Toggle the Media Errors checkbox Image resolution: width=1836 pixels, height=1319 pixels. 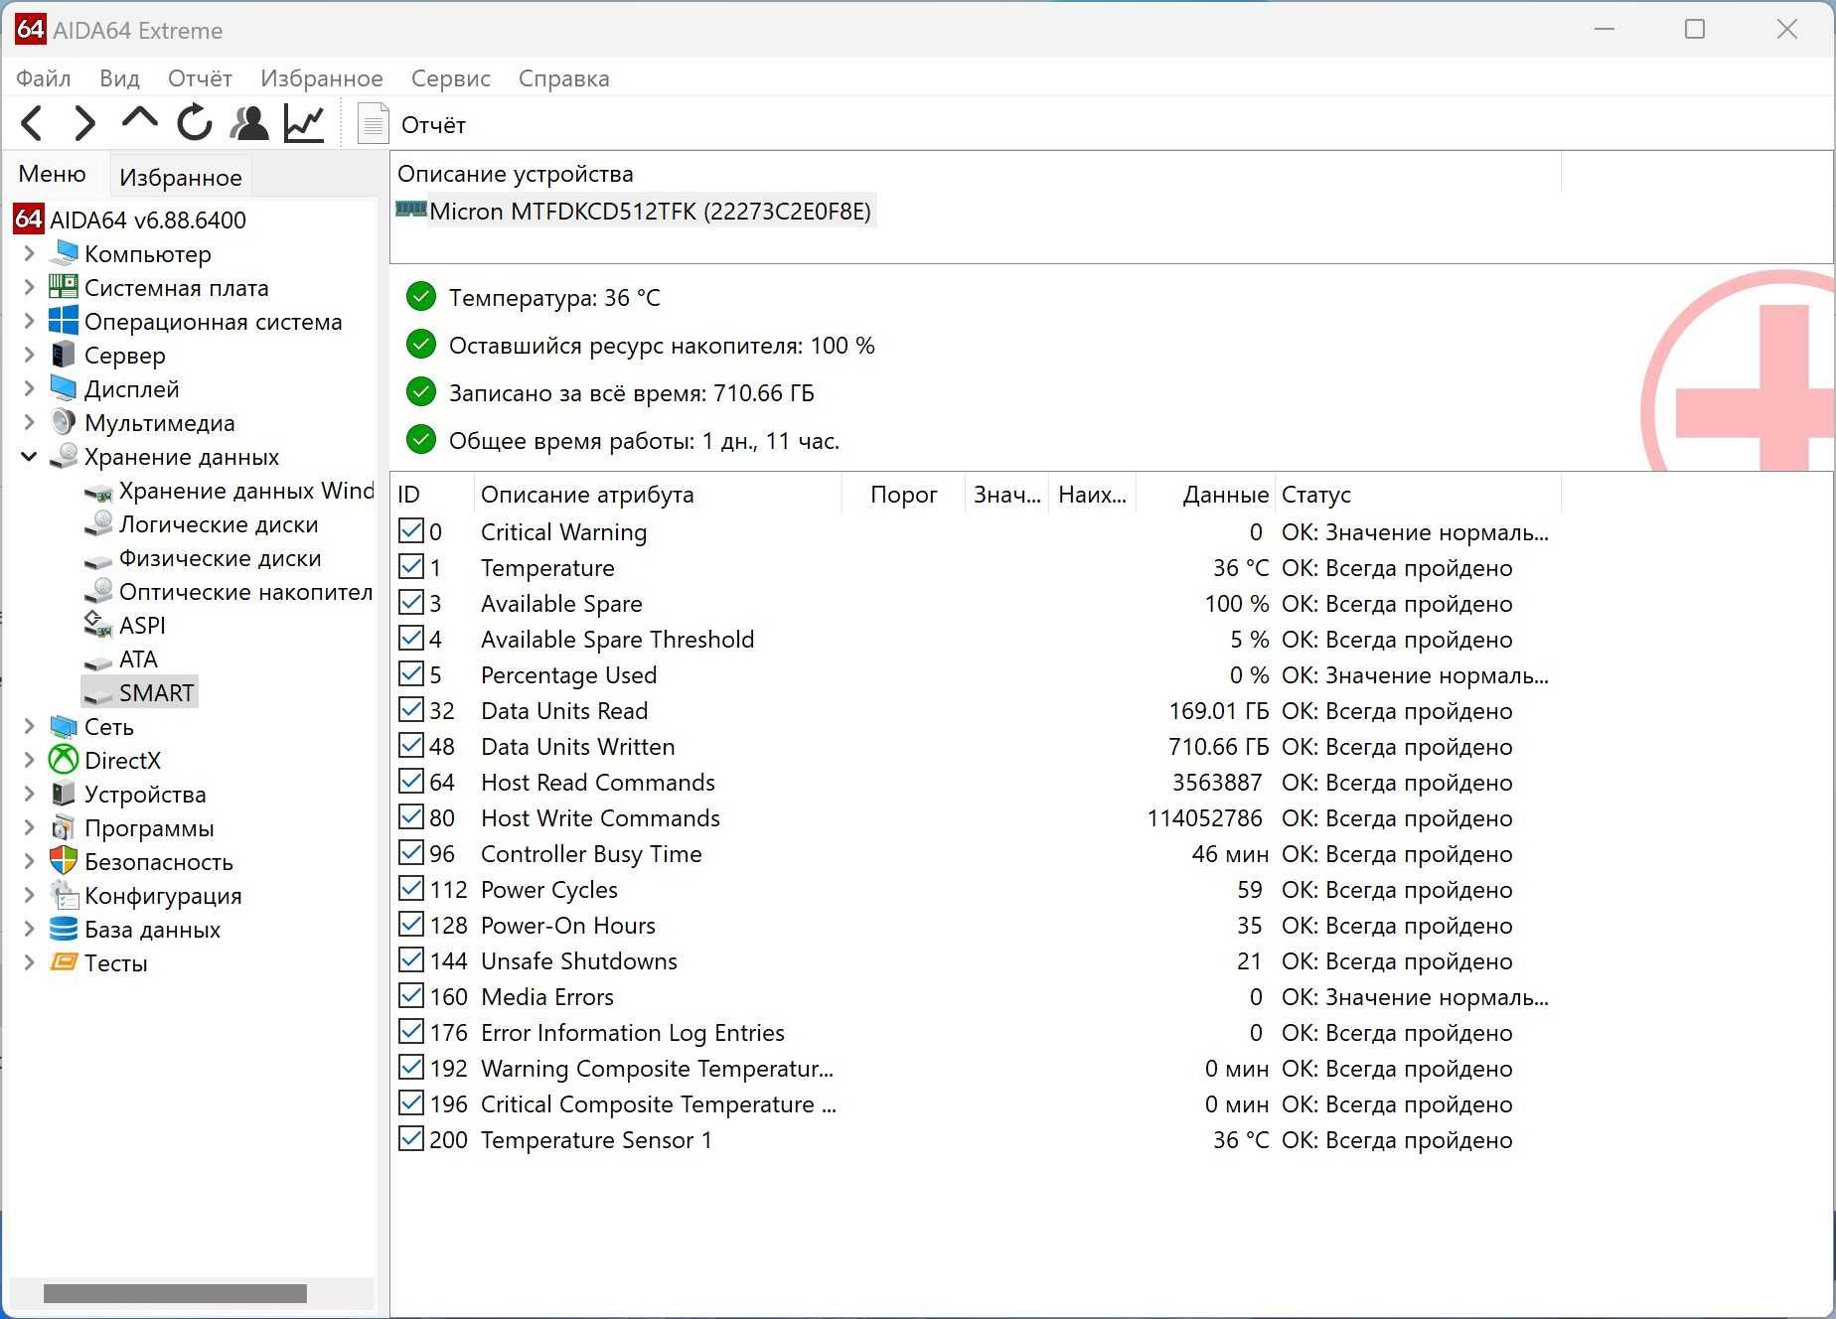coord(411,996)
